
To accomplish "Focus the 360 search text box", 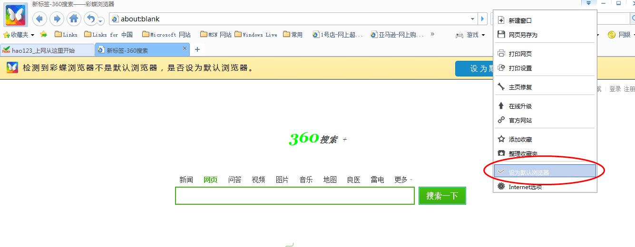I will point(295,196).
